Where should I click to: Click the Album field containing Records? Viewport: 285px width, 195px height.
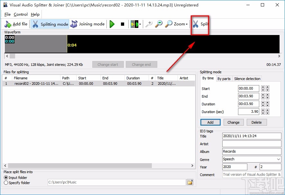coord(252,151)
